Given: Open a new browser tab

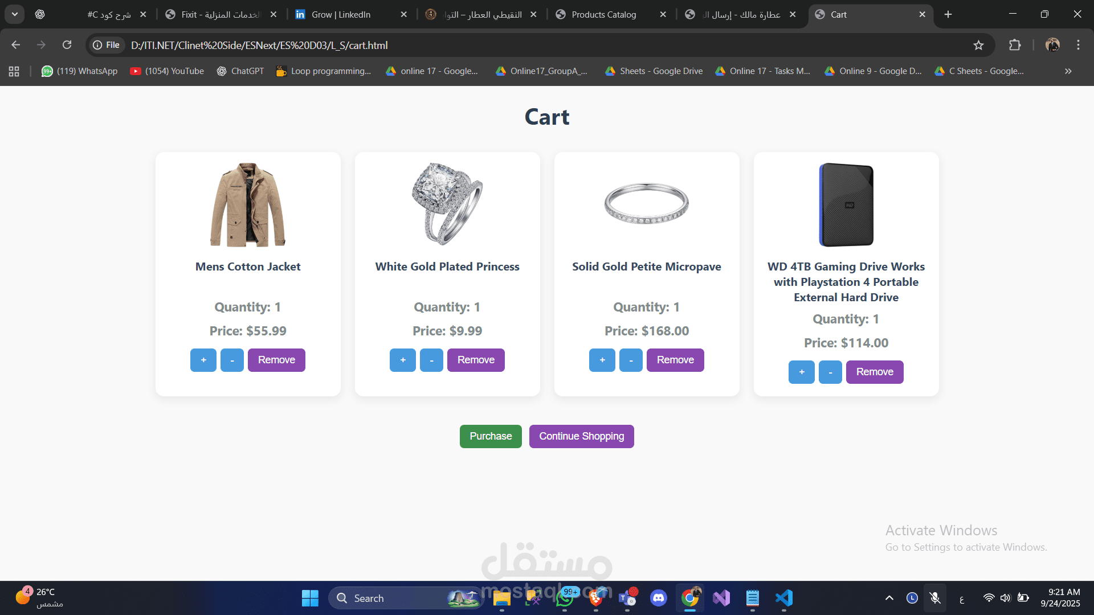Looking at the screenshot, I should (x=948, y=14).
